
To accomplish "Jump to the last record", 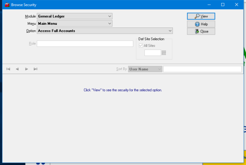I will tap(35, 69).
